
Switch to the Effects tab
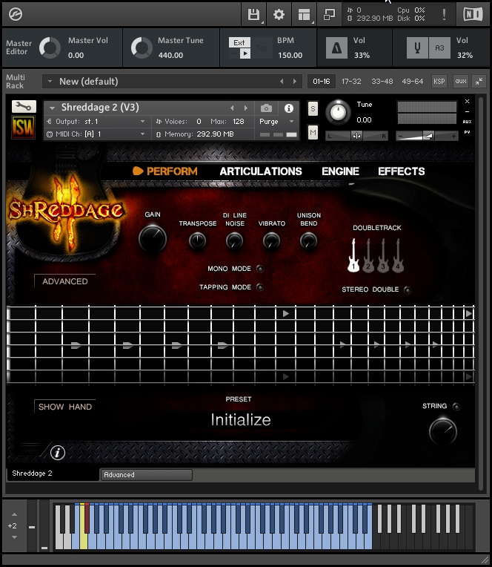pyautogui.click(x=401, y=171)
